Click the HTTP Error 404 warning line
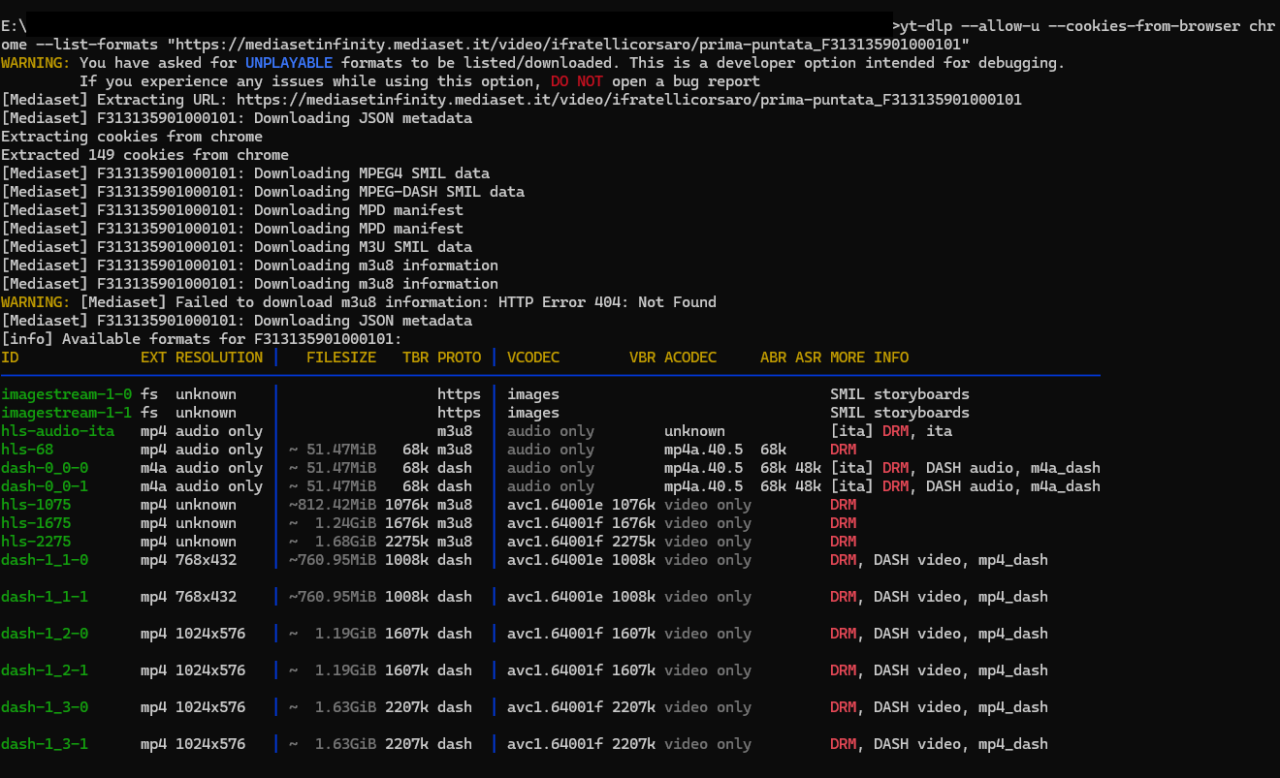Image resolution: width=1280 pixels, height=778 pixels. tap(398, 302)
